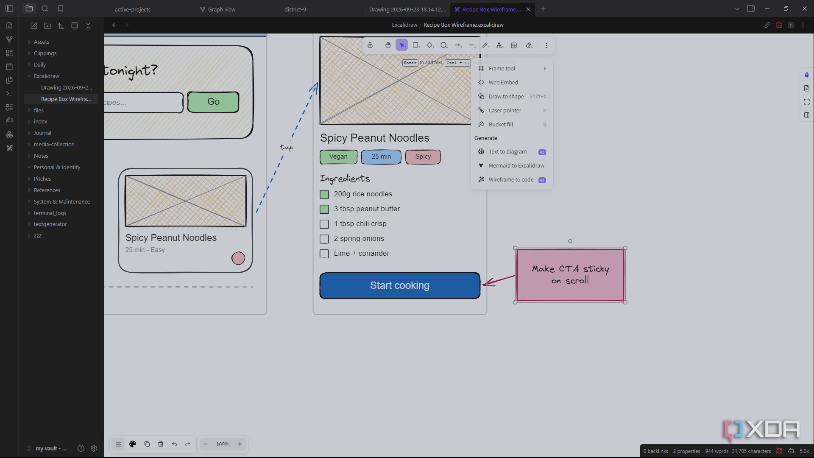Toggle the left sidebar panel
814x458 pixels.
pos(9,8)
